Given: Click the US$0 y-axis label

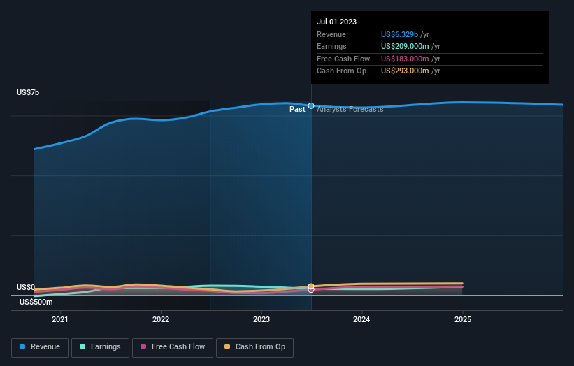Looking at the screenshot, I should [x=26, y=287].
